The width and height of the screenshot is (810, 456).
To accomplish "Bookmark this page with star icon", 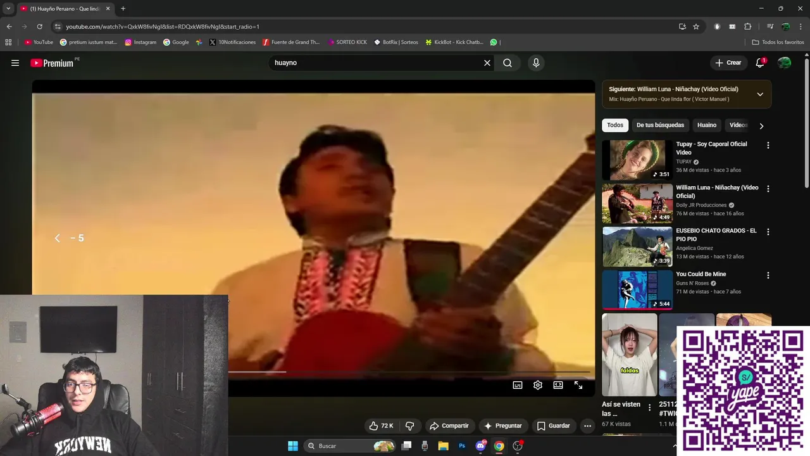I will click(x=696, y=27).
